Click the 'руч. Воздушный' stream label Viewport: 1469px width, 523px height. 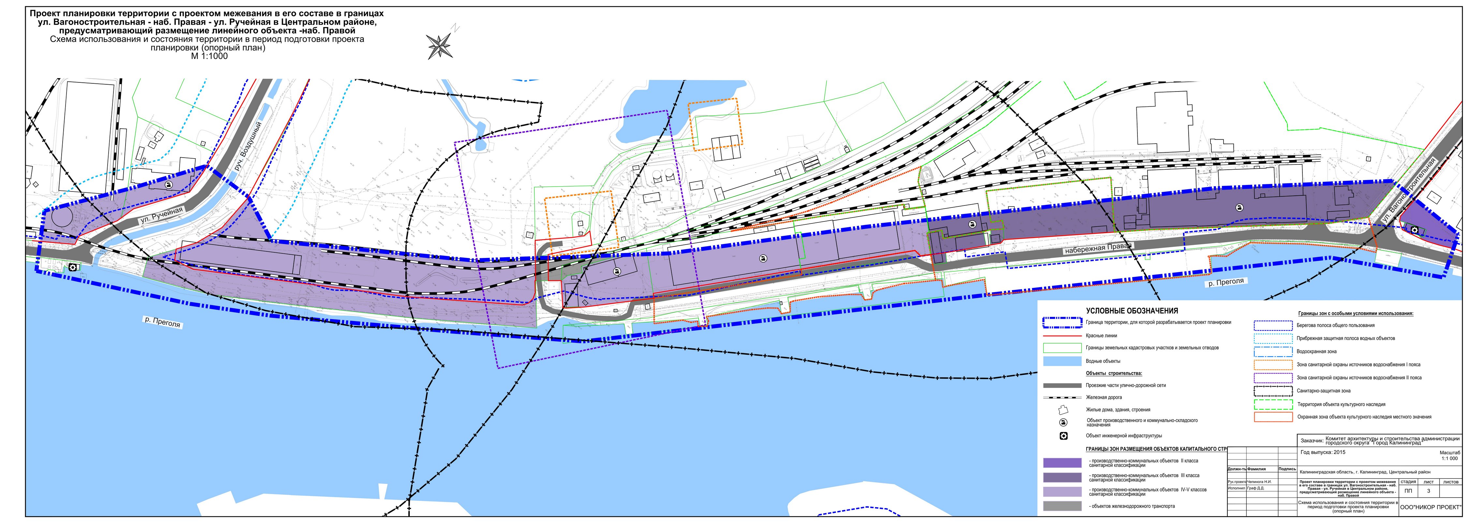249,148
